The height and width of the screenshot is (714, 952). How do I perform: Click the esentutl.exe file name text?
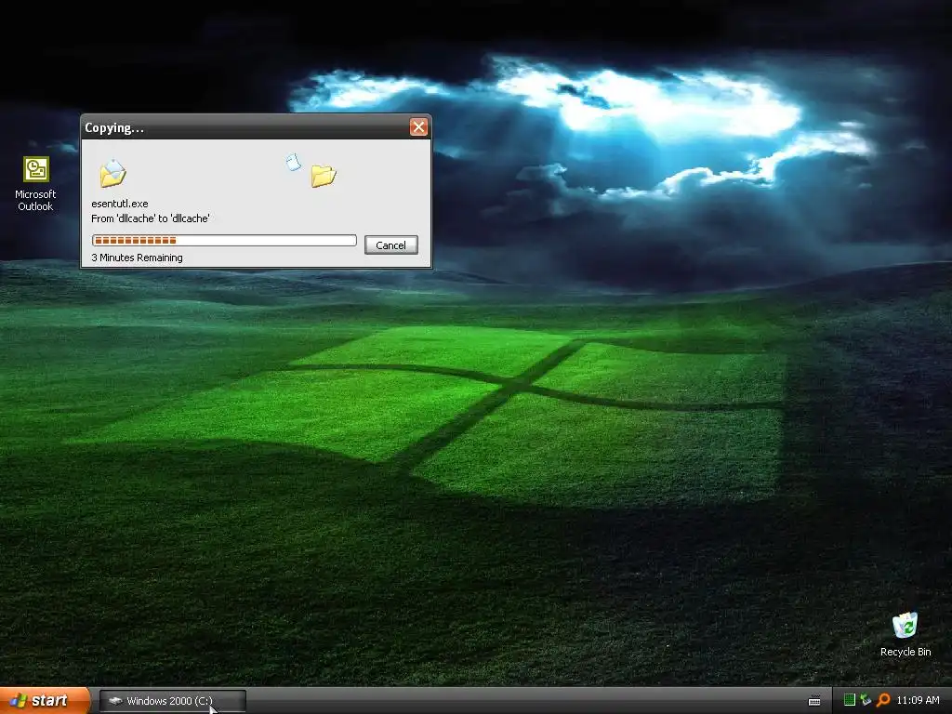(120, 204)
